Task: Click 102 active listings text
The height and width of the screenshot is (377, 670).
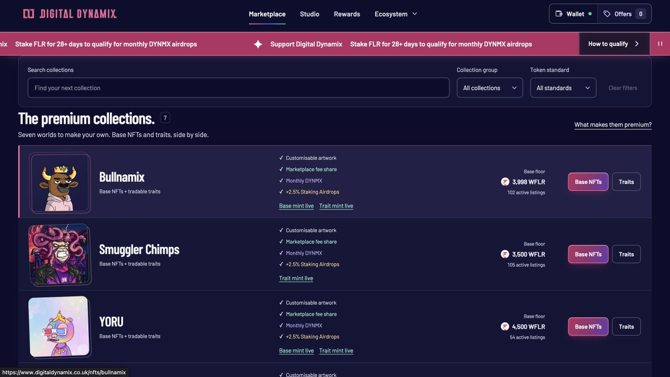Action: (x=526, y=192)
